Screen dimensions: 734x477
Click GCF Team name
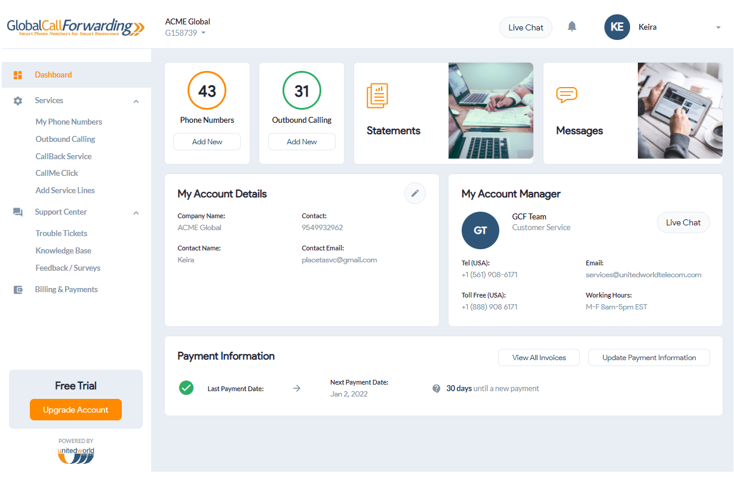click(x=529, y=216)
